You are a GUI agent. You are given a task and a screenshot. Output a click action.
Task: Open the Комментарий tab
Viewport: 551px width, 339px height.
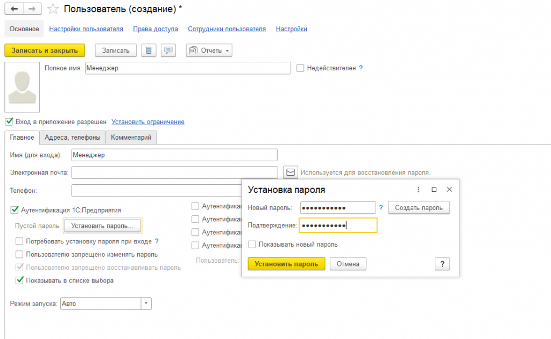131,138
